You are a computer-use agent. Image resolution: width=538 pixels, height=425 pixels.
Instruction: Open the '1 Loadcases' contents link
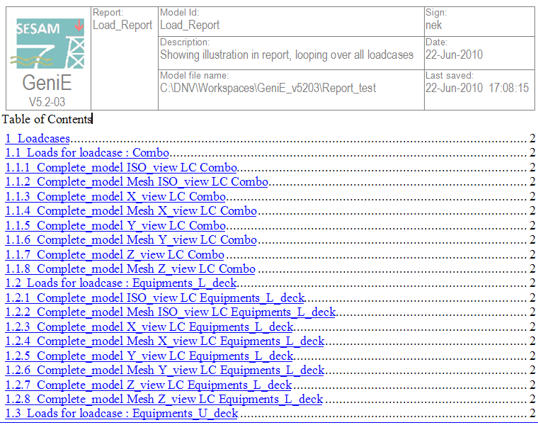click(38, 139)
